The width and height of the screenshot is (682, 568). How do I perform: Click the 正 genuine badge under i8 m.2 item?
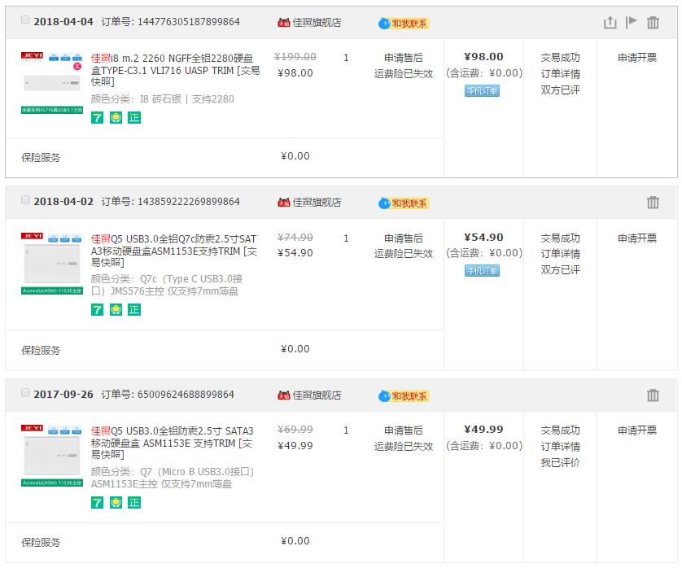[134, 117]
